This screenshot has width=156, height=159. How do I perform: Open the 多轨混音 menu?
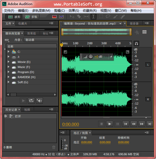[41, 11]
